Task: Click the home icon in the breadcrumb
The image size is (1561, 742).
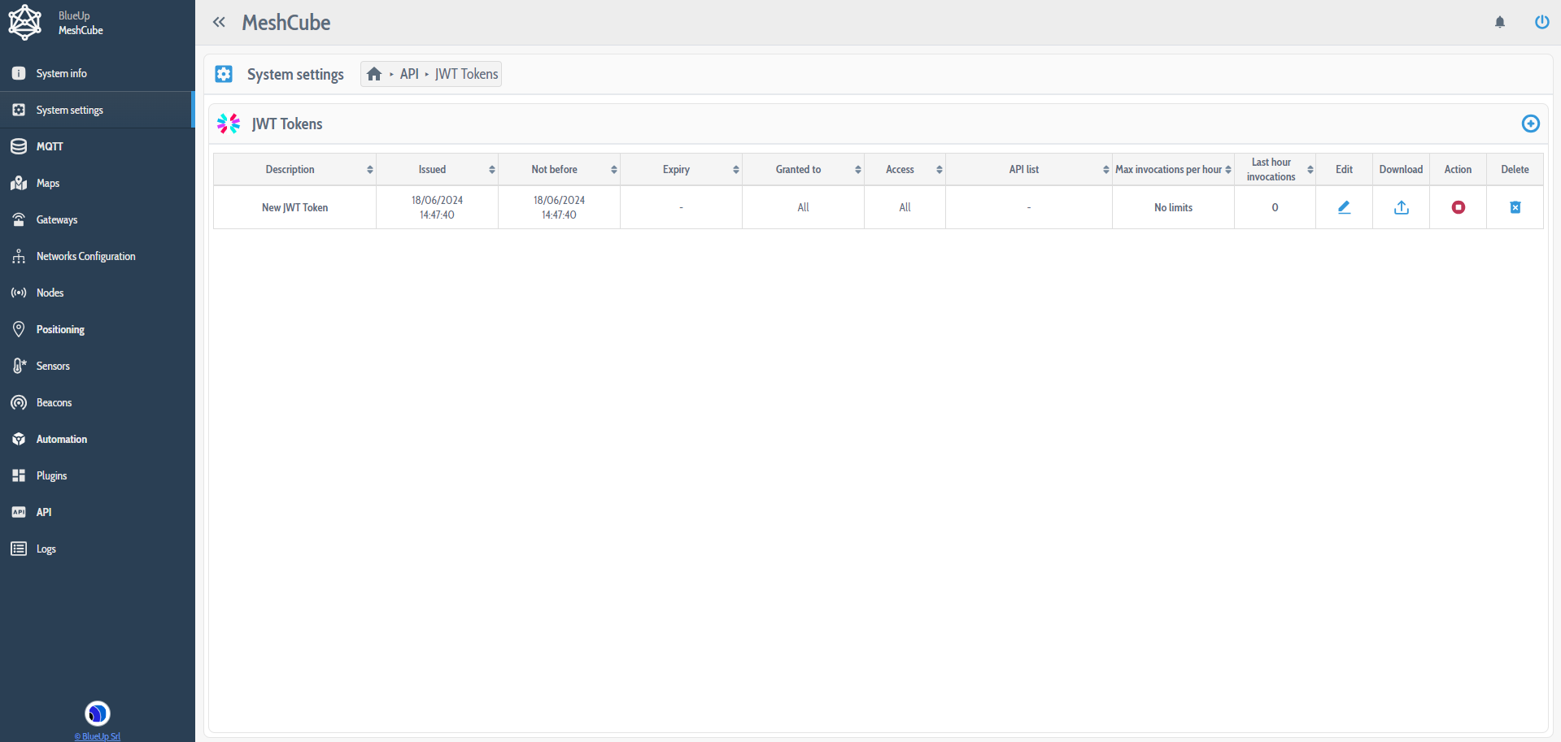Action: click(x=374, y=73)
